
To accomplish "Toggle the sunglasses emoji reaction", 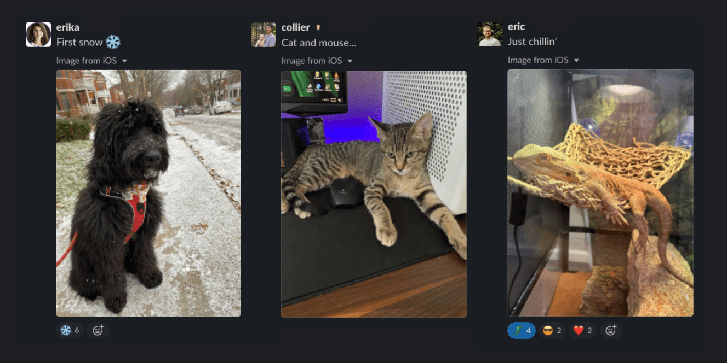I will click(552, 330).
